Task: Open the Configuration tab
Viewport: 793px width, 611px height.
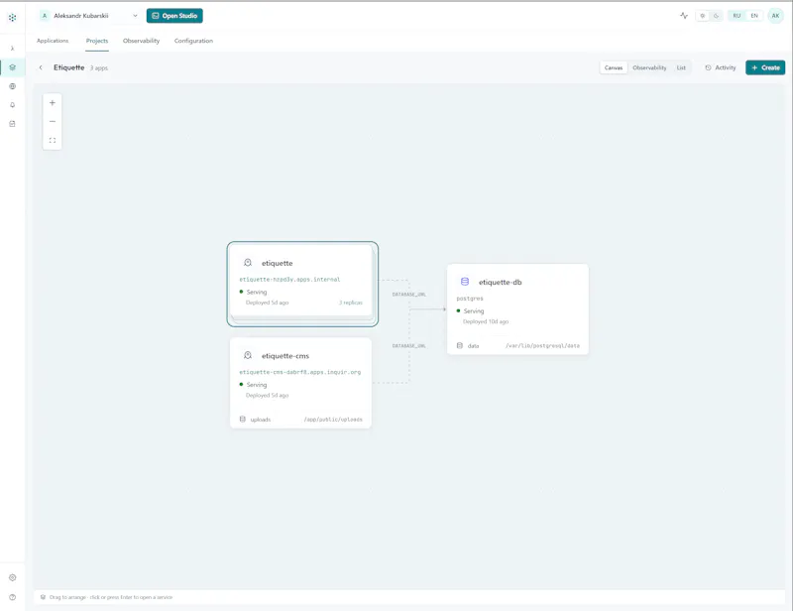Action: tap(193, 41)
